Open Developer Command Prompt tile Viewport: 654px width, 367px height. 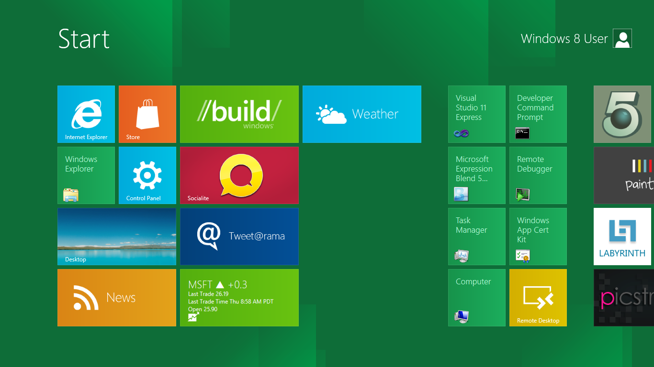click(538, 114)
